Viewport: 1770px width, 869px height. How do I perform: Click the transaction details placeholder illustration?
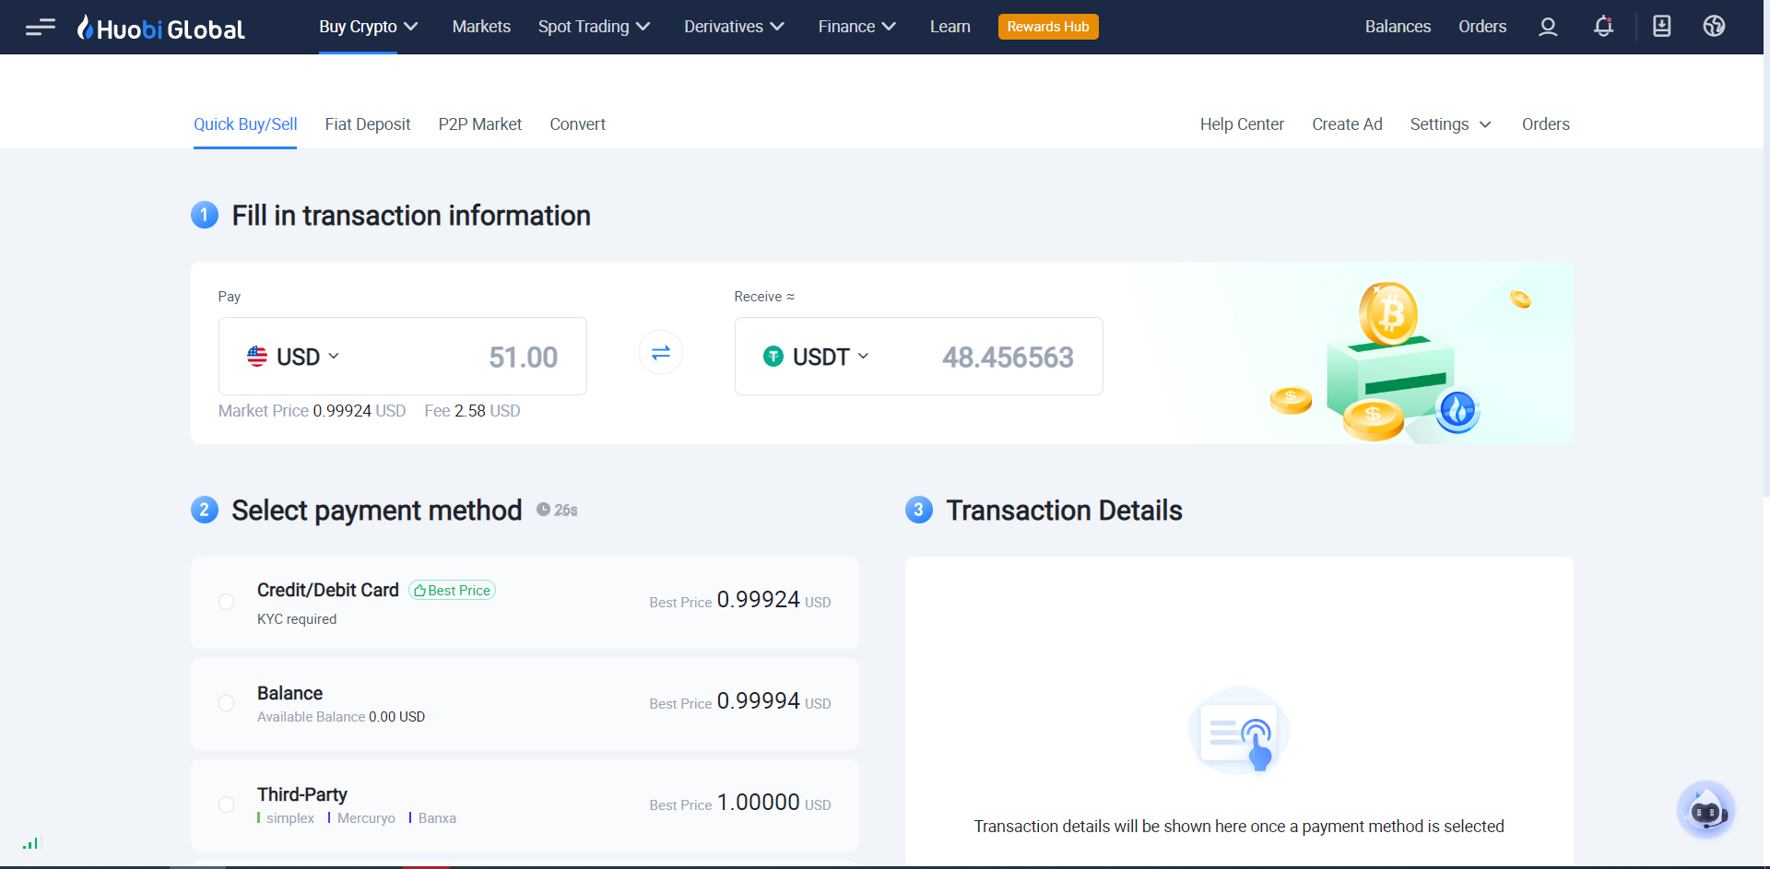coord(1239,731)
